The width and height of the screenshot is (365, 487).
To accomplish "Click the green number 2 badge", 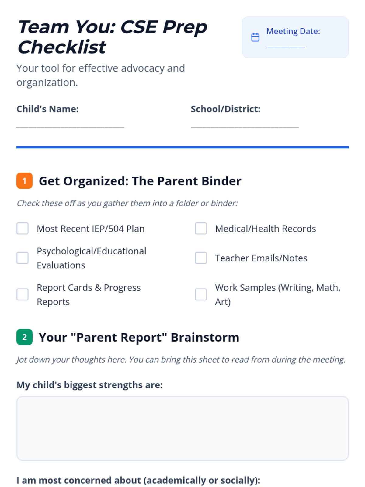I will point(24,337).
